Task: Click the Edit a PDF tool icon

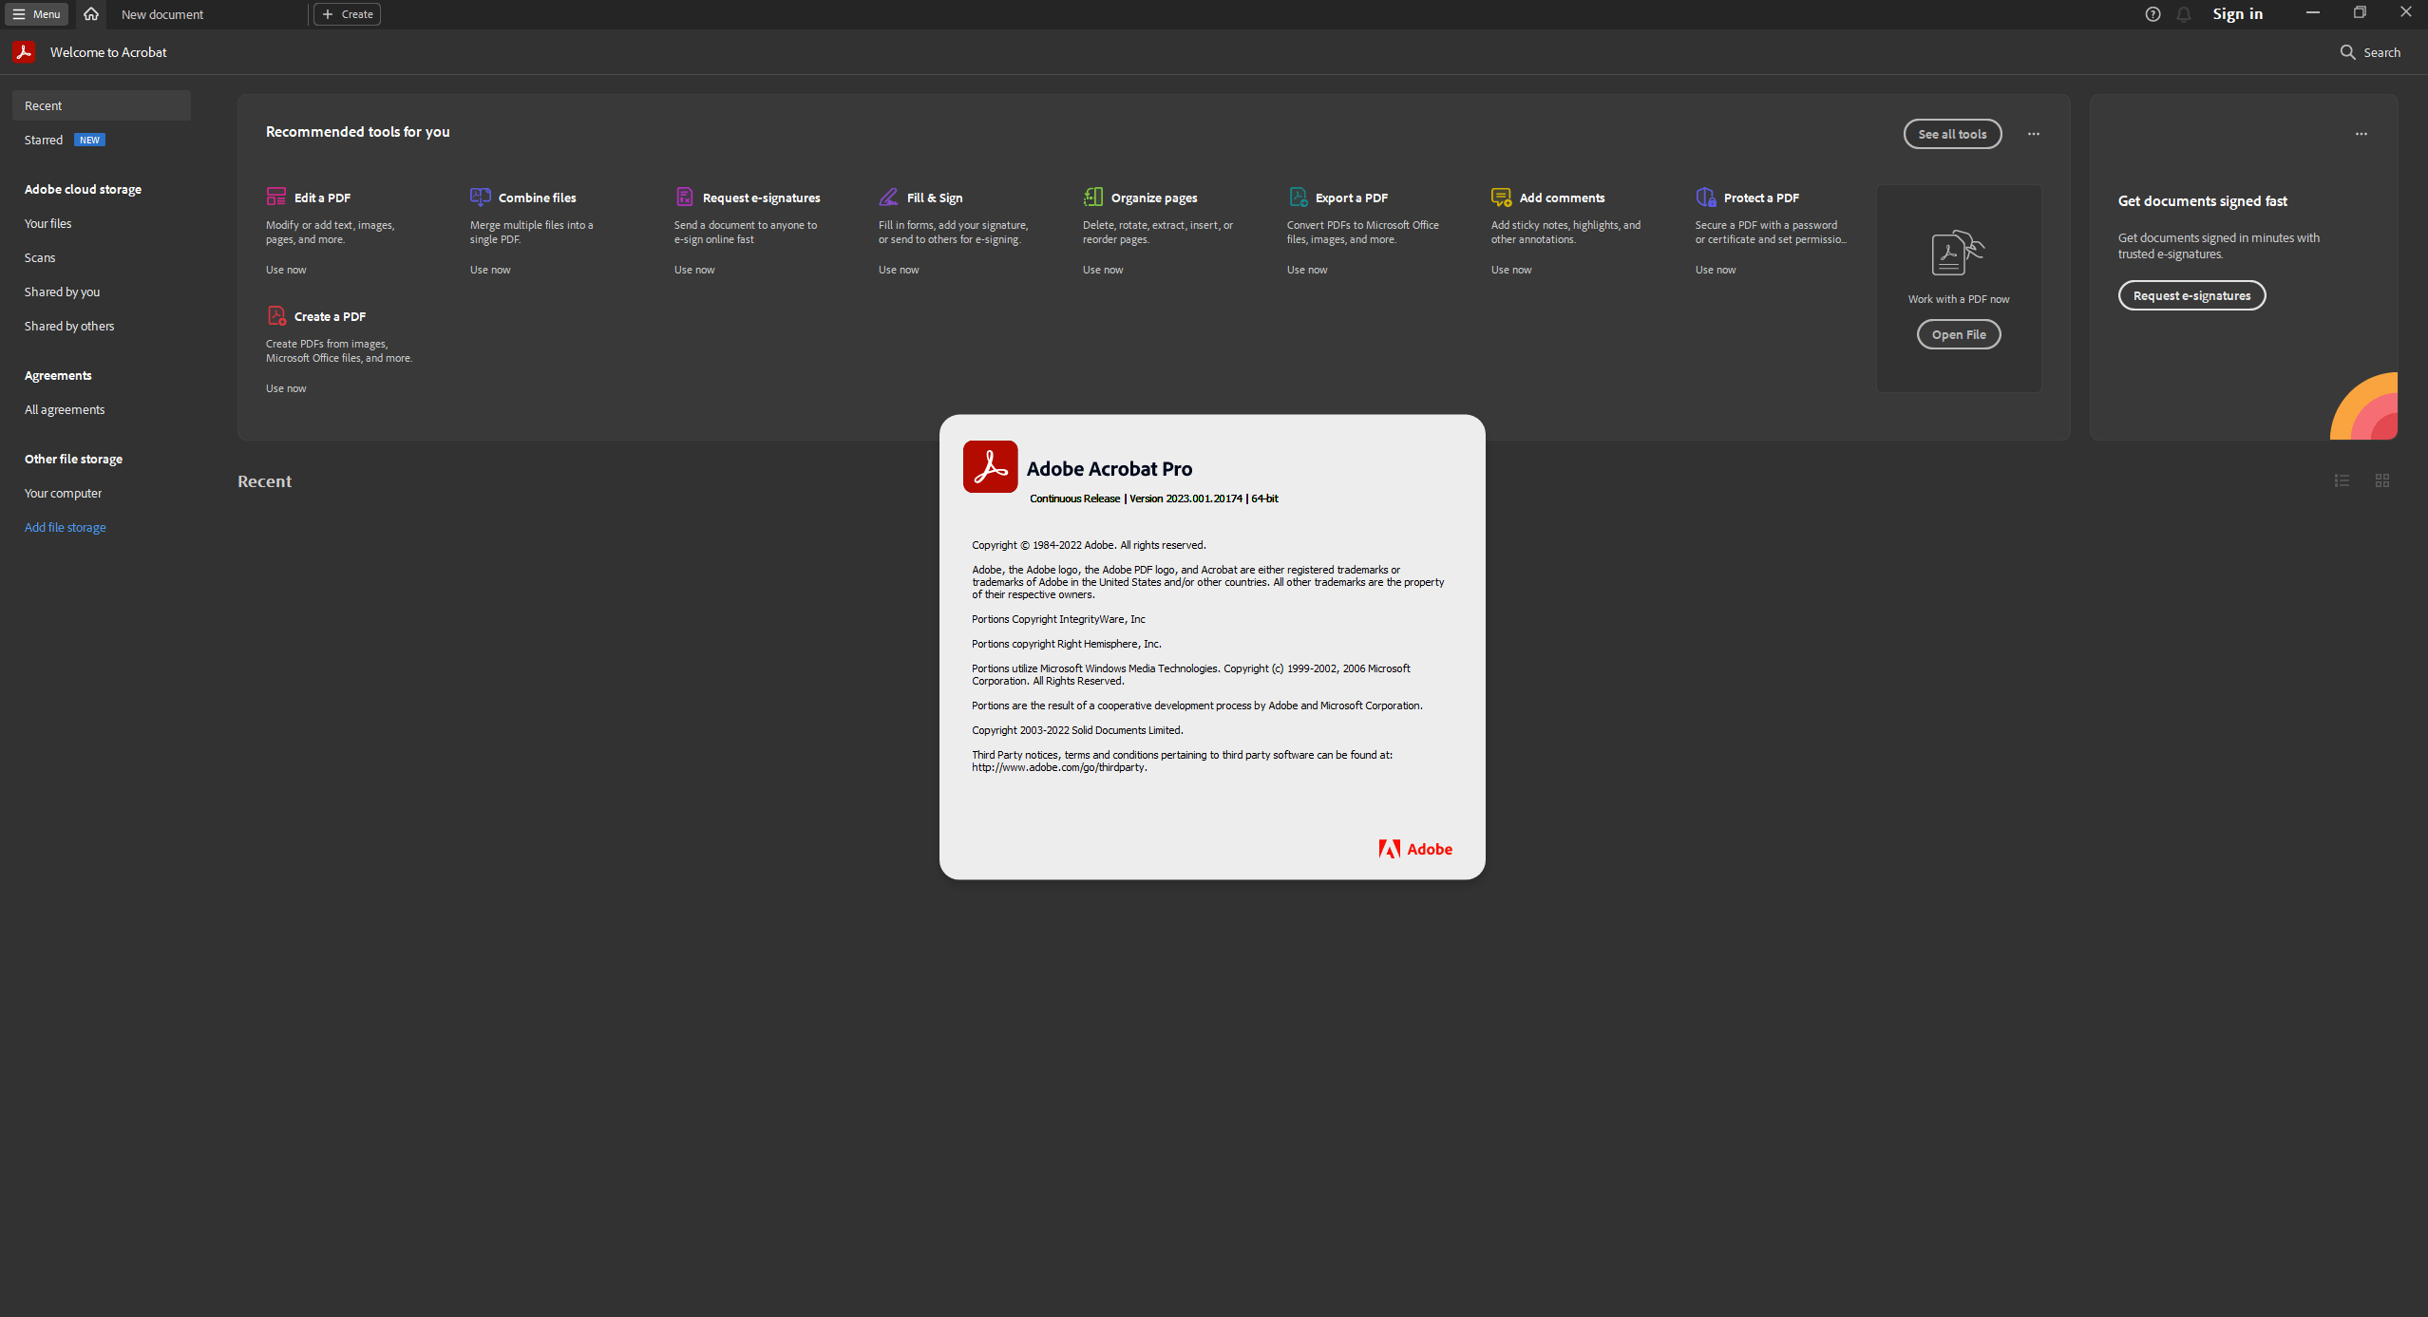Action: coord(276,197)
